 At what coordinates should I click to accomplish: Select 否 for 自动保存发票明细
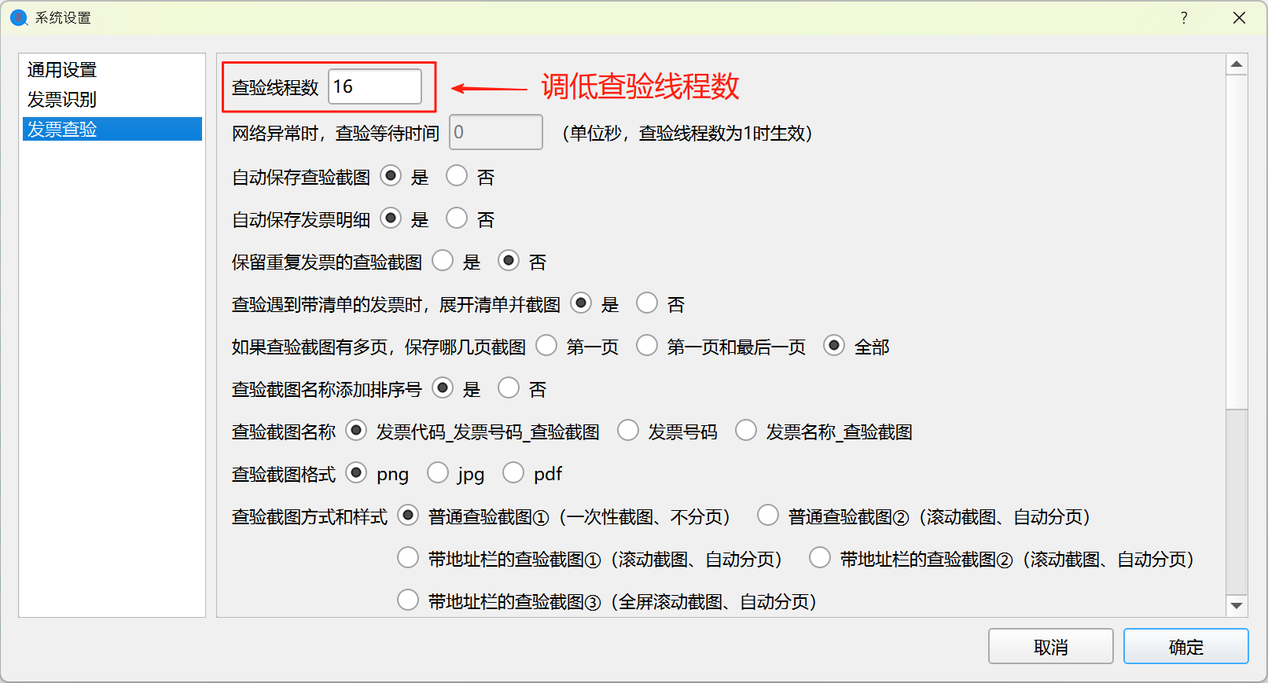point(457,218)
